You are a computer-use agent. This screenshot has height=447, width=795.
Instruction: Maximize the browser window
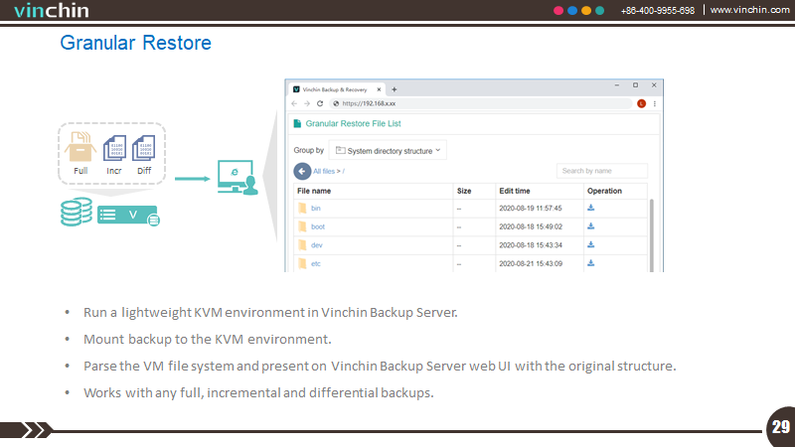click(x=635, y=85)
